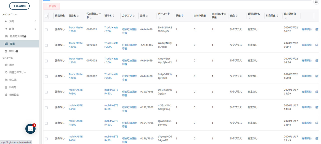Screen dimensions: 321x144
Task: Check the row checkbox for #A141468
Action: (x=46, y=30)
